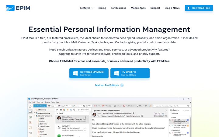Screen dimensions: 219x137
Task: Check the Join Malmö webinar task checkbox
Action: 170,126
